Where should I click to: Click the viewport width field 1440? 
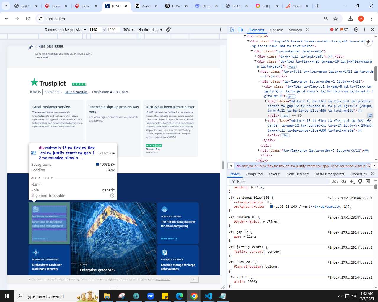pyautogui.click(x=95, y=30)
